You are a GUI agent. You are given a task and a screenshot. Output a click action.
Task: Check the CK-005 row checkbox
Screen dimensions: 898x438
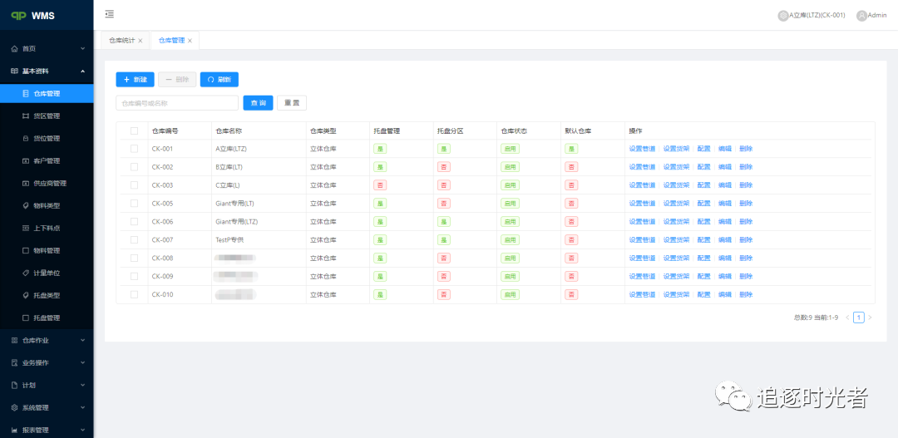point(134,204)
